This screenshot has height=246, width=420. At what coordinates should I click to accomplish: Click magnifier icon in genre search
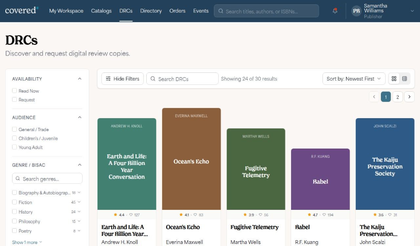18,178
